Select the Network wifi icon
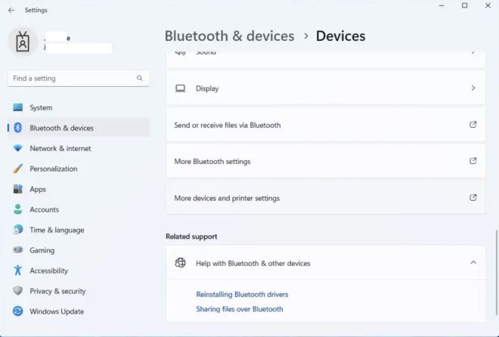The height and width of the screenshot is (337, 499). click(x=18, y=148)
